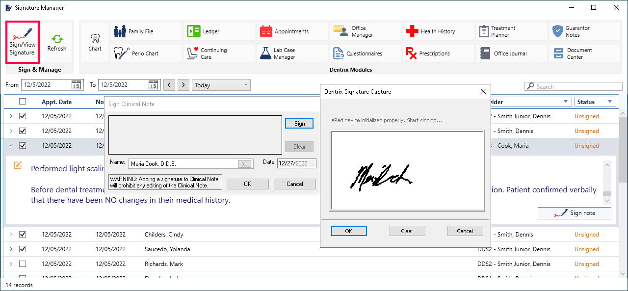The height and width of the screenshot is (291, 628).
Task: Click OK in Dentrix Signature Capture
Action: point(349,231)
